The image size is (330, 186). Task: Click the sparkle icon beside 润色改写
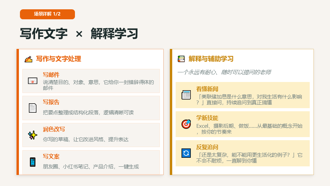click(33, 135)
